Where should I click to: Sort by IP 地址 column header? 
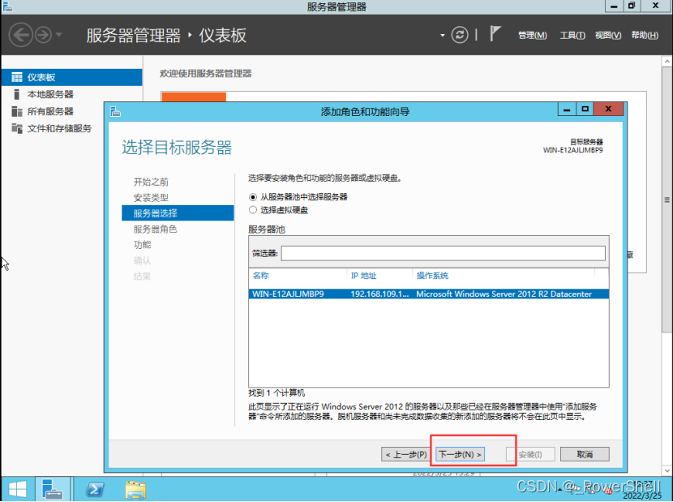[x=363, y=276]
